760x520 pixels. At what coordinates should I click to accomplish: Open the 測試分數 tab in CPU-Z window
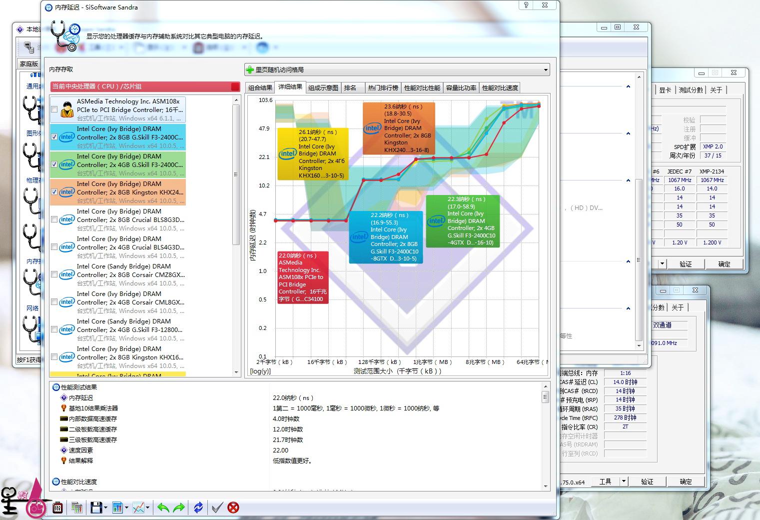pyautogui.click(x=691, y=90)
